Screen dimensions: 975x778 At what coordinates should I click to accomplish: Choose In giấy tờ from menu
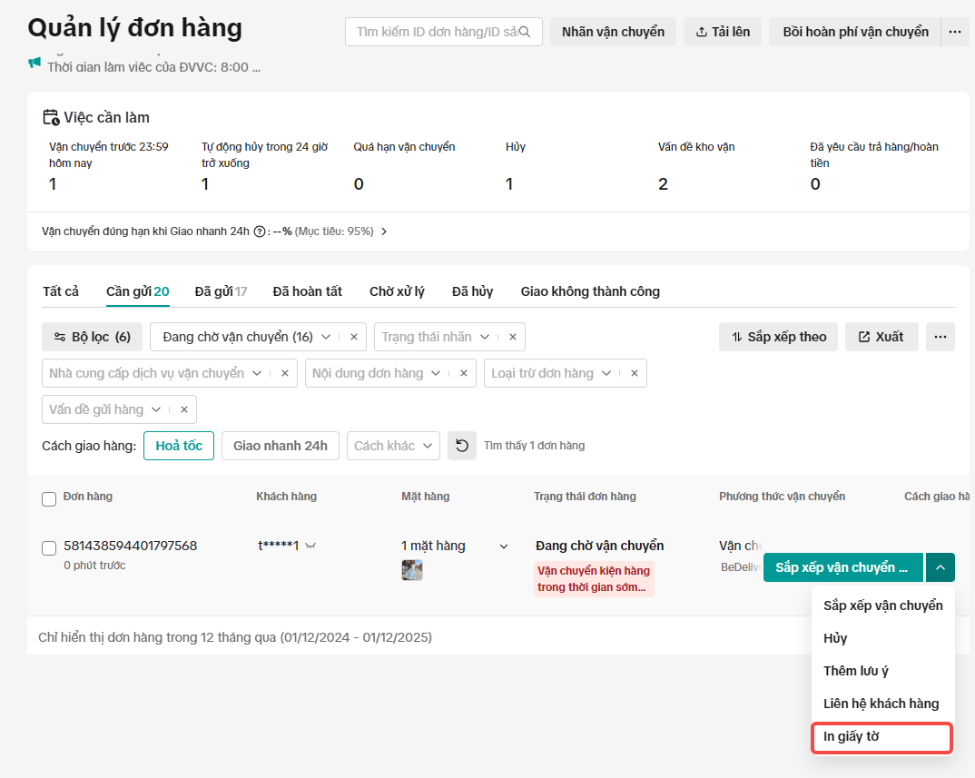(881, 737)
